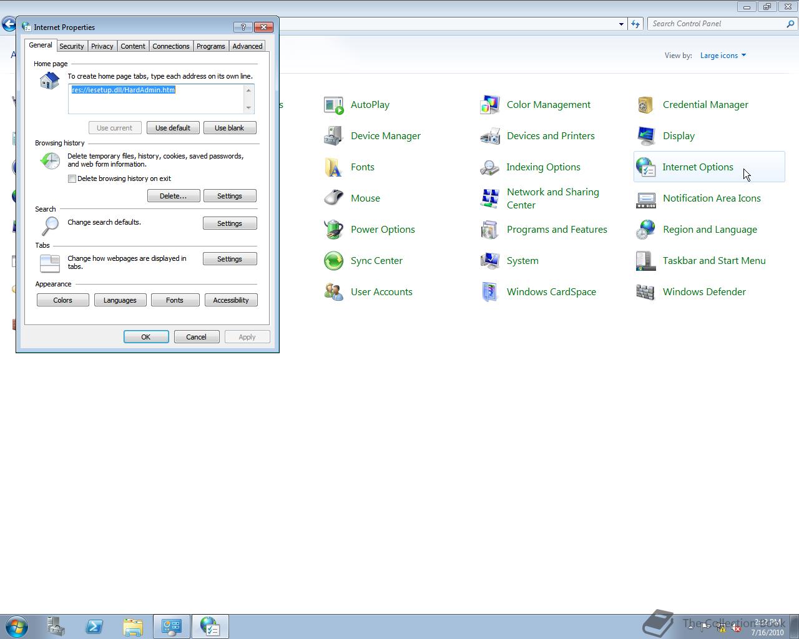
Task: Click the Accessibility button
Action: click(x=231, y=300)
